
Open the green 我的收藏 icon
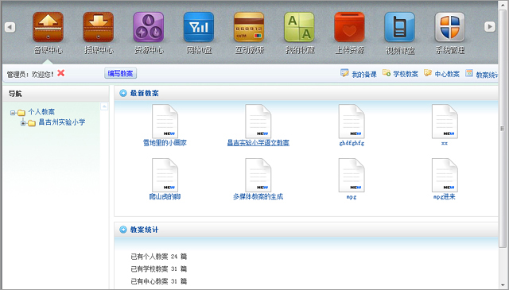pyautogui.click(x=299, y=27)
